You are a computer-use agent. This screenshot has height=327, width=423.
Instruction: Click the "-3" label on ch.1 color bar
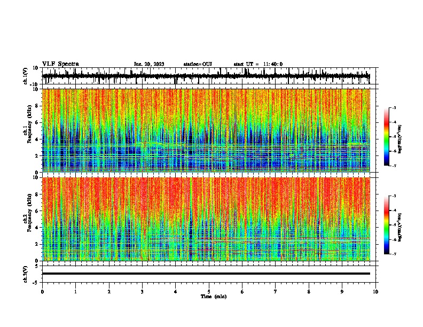click(x=394, y=107)
